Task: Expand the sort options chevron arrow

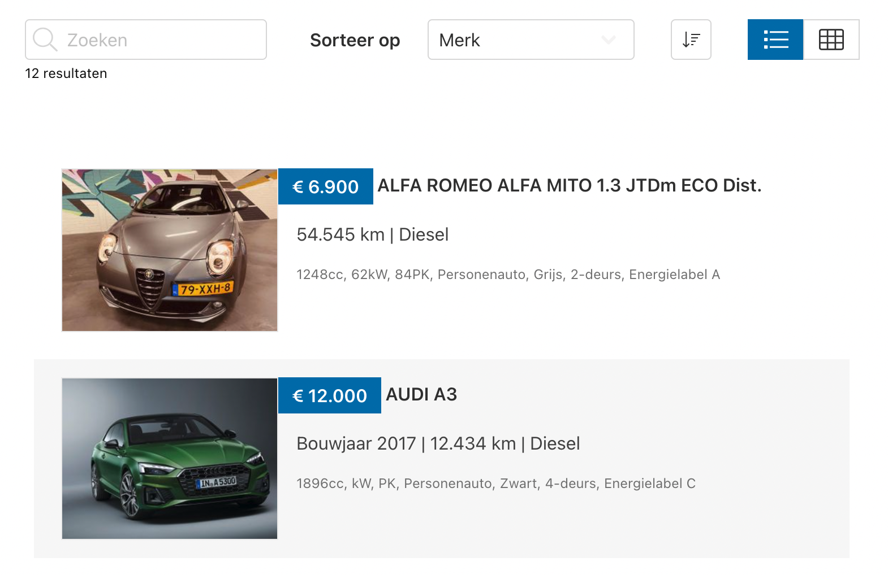Action: (609, 40)
